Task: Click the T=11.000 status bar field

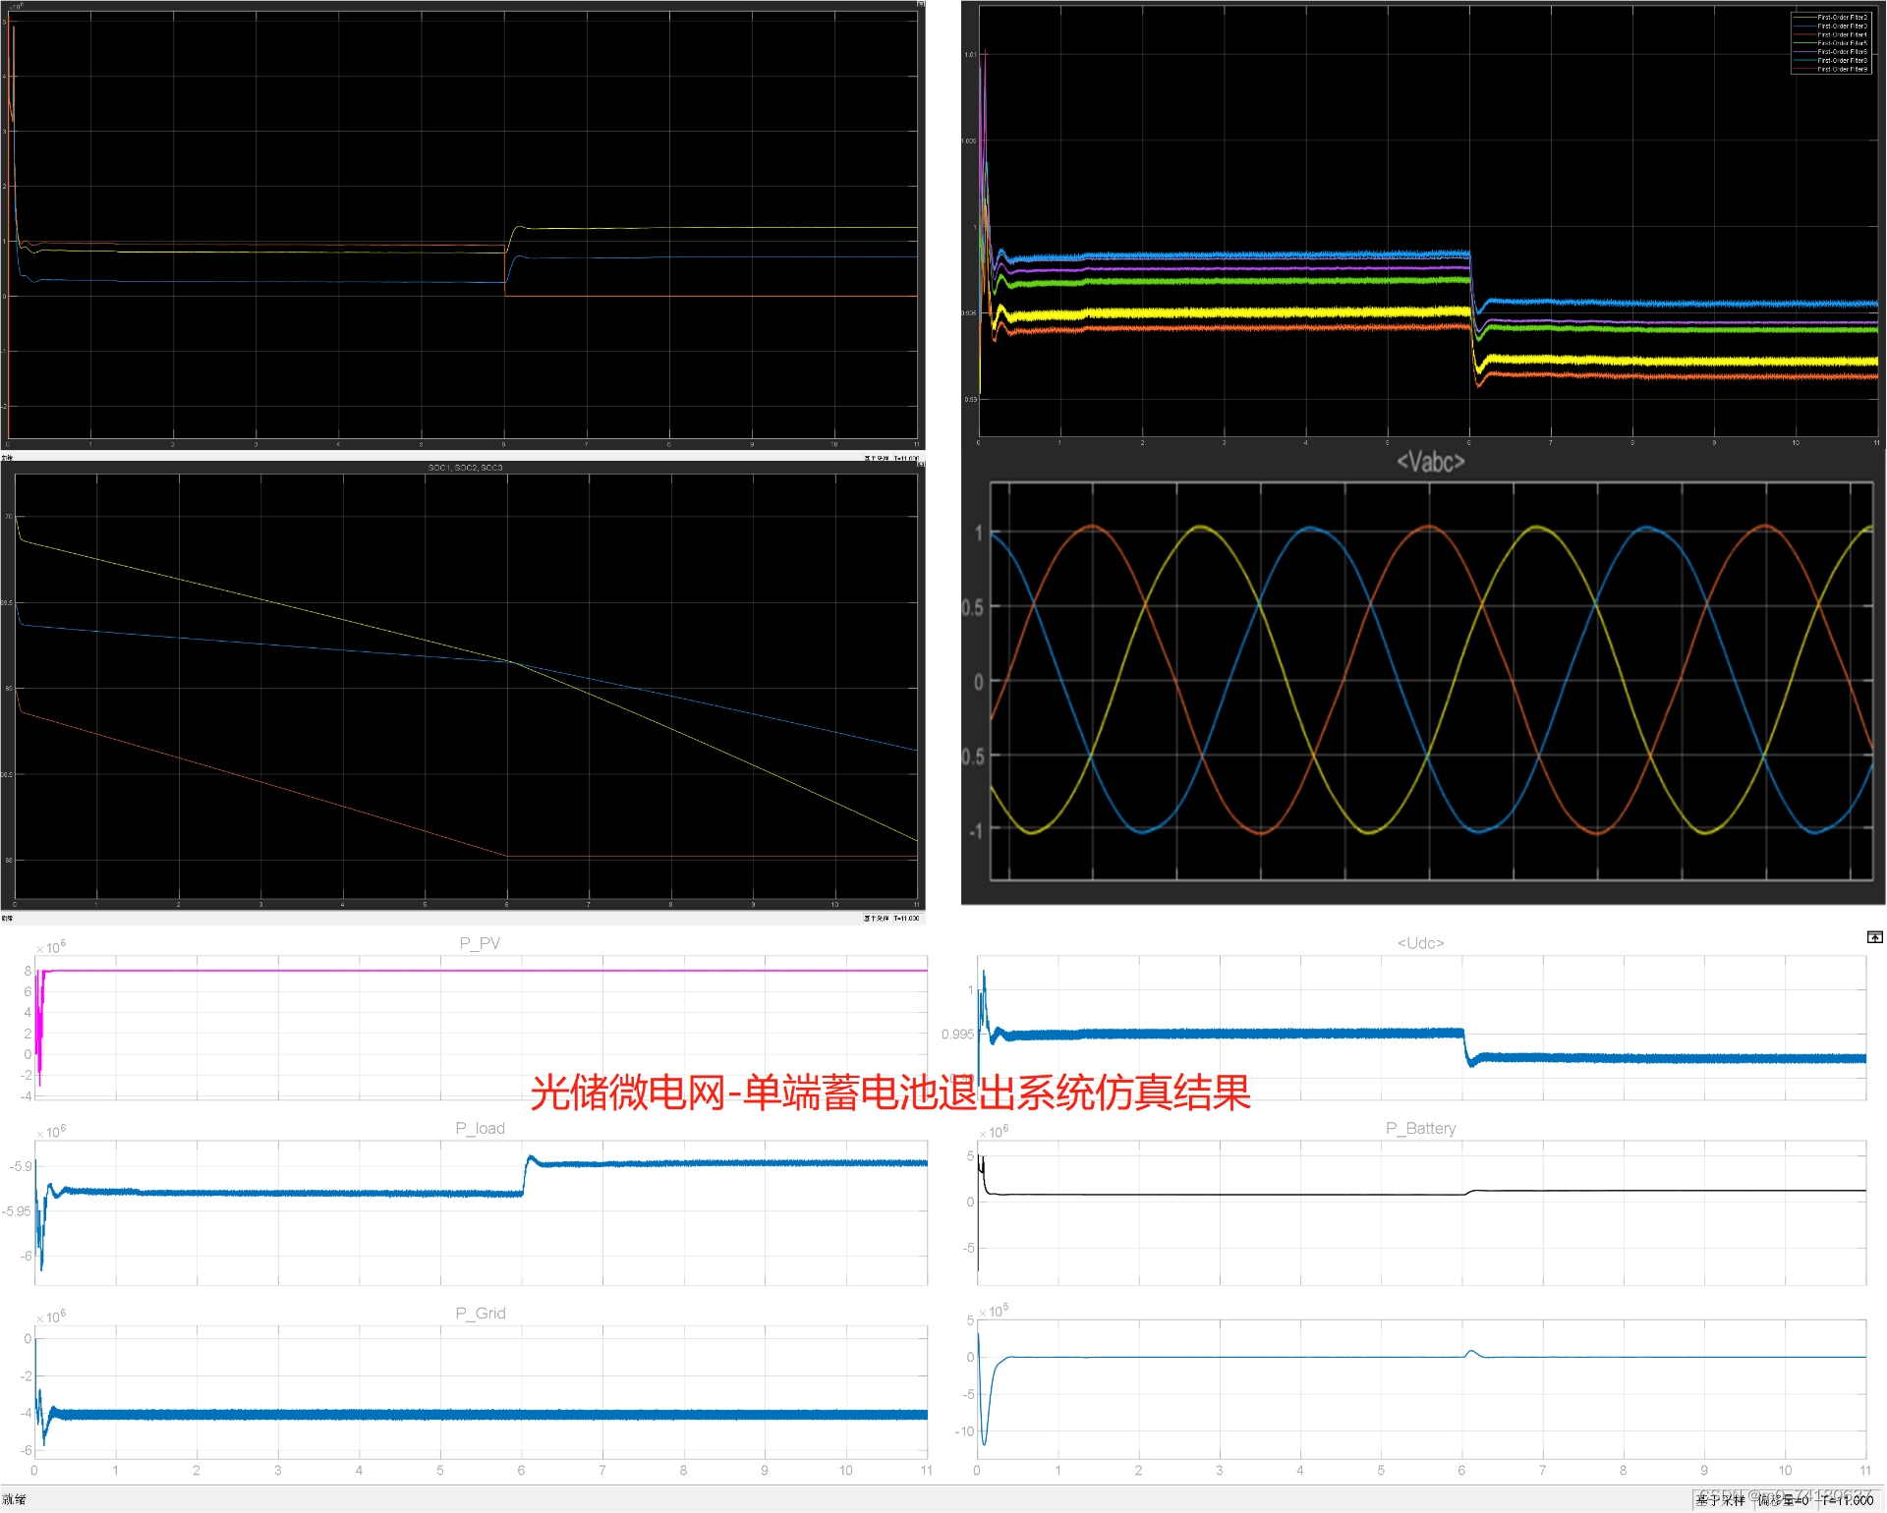Action: (1847, 1500)
